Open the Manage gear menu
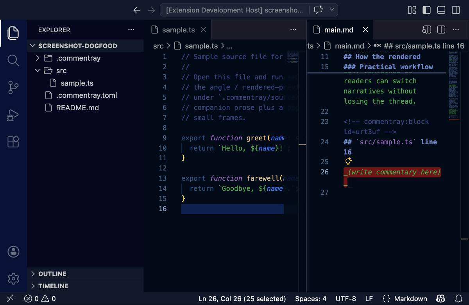The image size is (469, 305). pos(13,279)
